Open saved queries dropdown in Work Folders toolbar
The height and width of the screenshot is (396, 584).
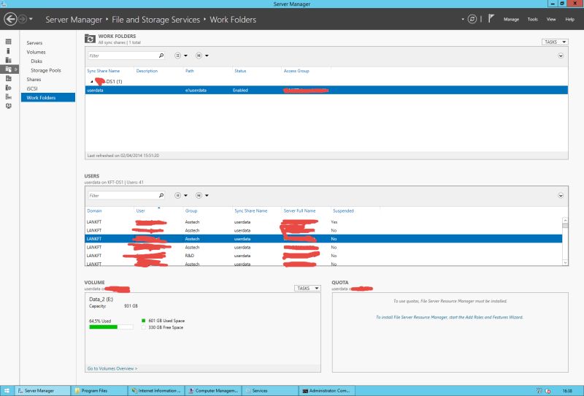pos(202,56)
